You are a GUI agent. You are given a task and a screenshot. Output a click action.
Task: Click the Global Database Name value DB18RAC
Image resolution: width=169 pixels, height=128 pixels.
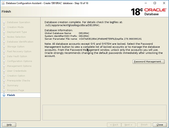point(84,33)
